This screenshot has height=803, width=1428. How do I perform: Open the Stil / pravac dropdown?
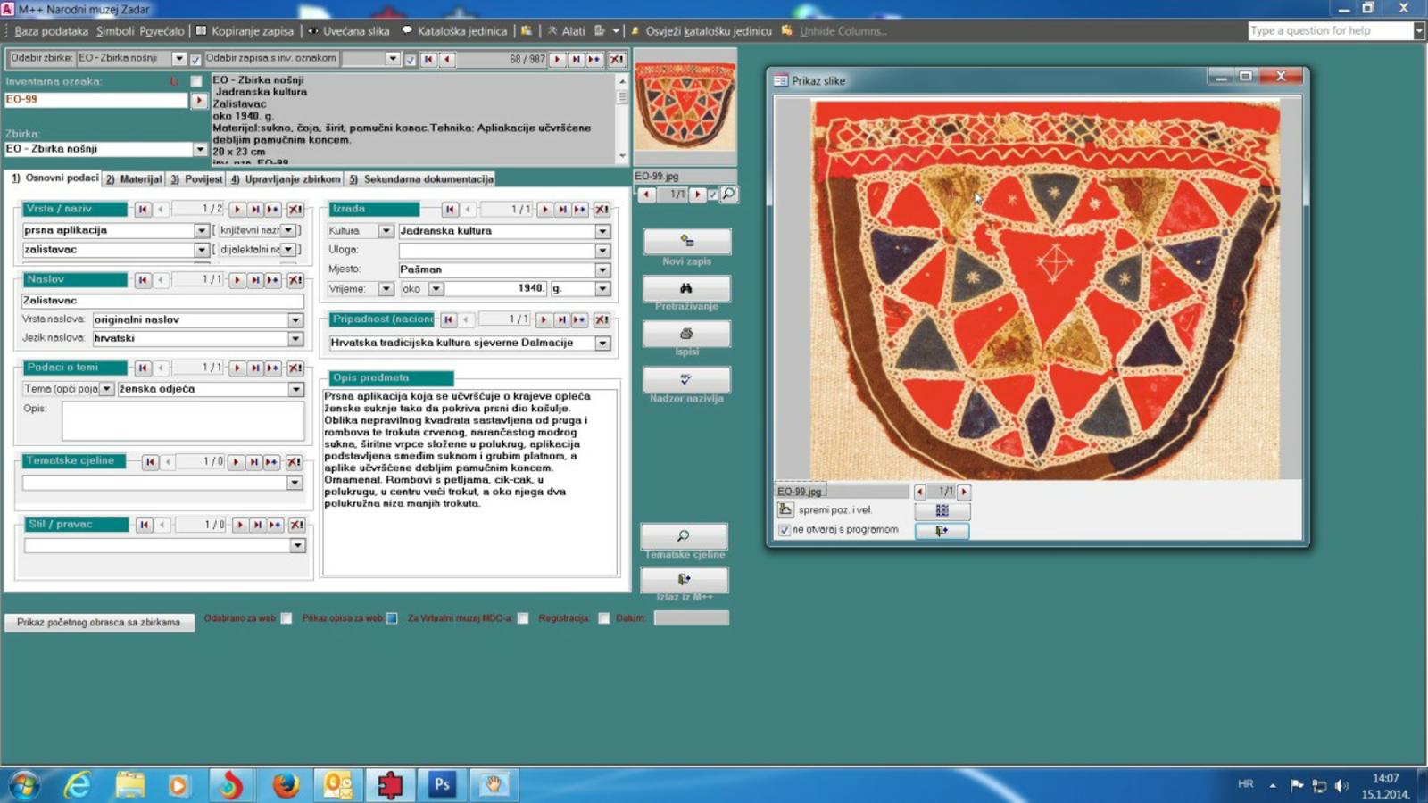pyautogui.click(x=297, y=545)
